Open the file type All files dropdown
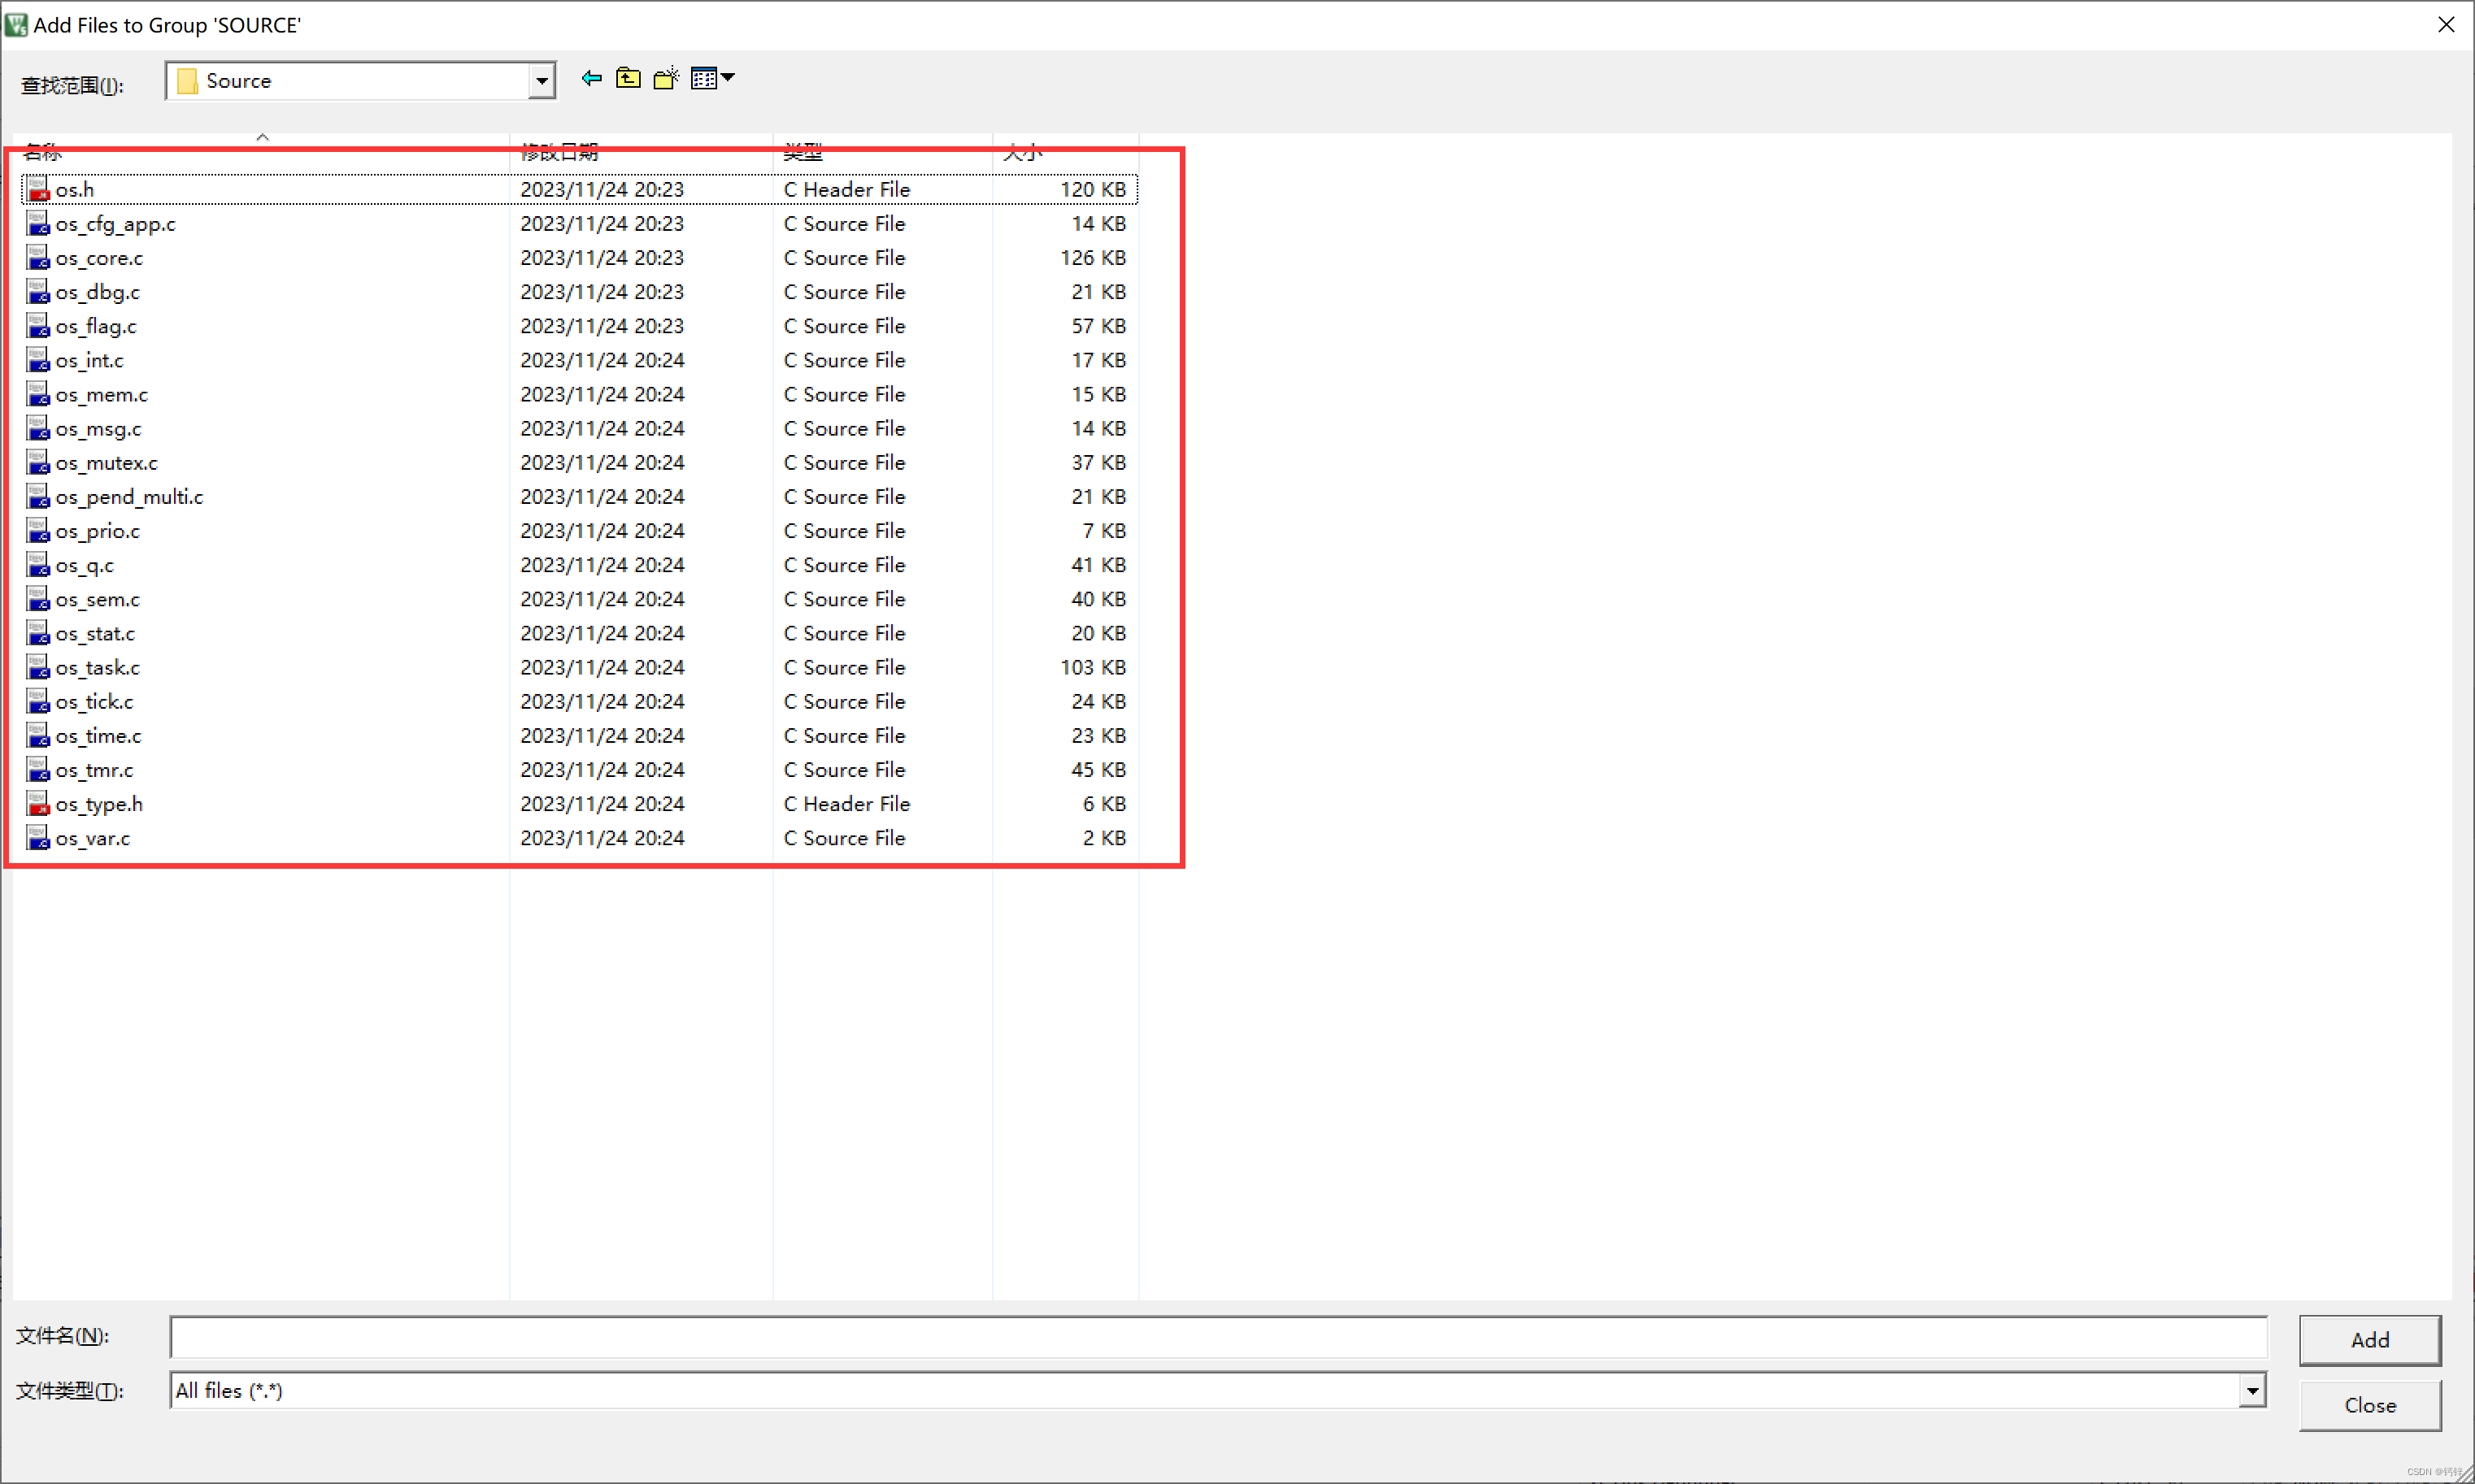This screenshot has height=1484, width=2475. point(2252,1390)
